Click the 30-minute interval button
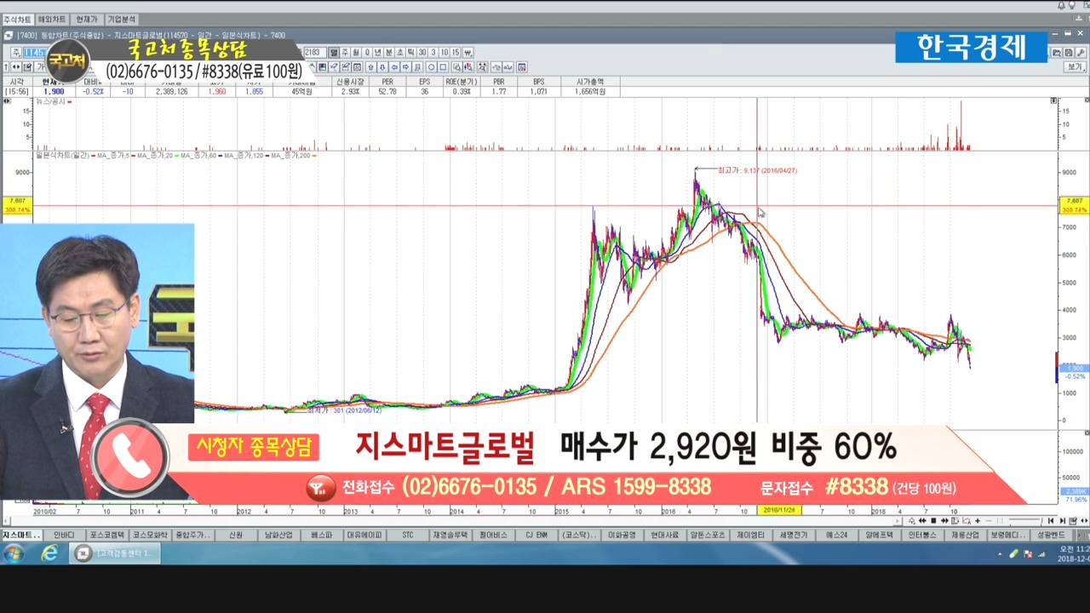The height and width of the screenshot is (613, 1090). pyautogui.click(x=422, y=52)
